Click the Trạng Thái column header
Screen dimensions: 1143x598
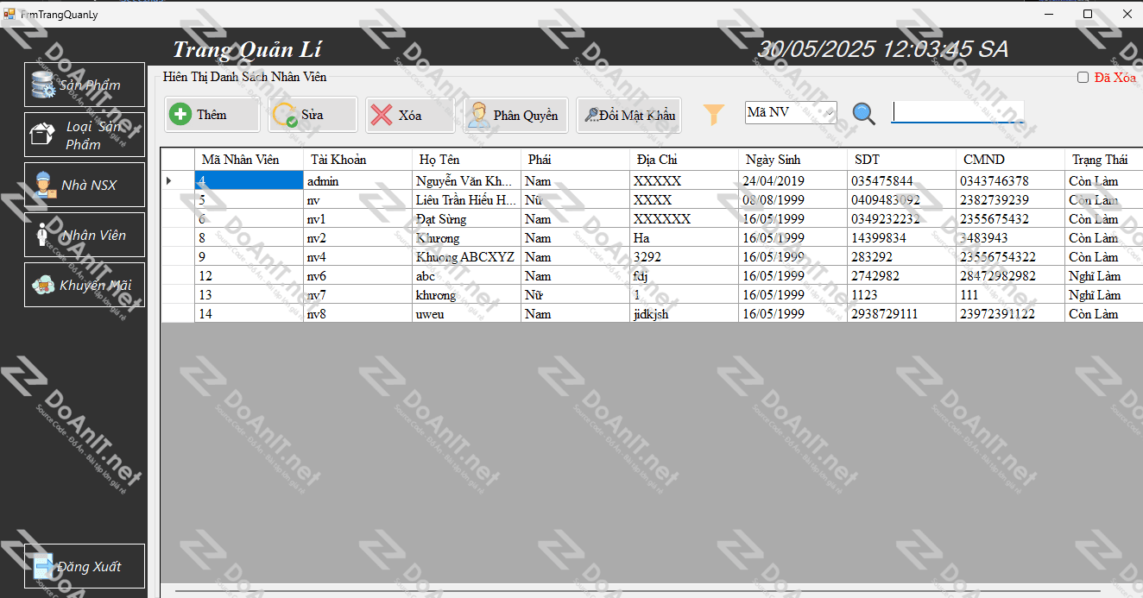click(x=1104, y=160)
